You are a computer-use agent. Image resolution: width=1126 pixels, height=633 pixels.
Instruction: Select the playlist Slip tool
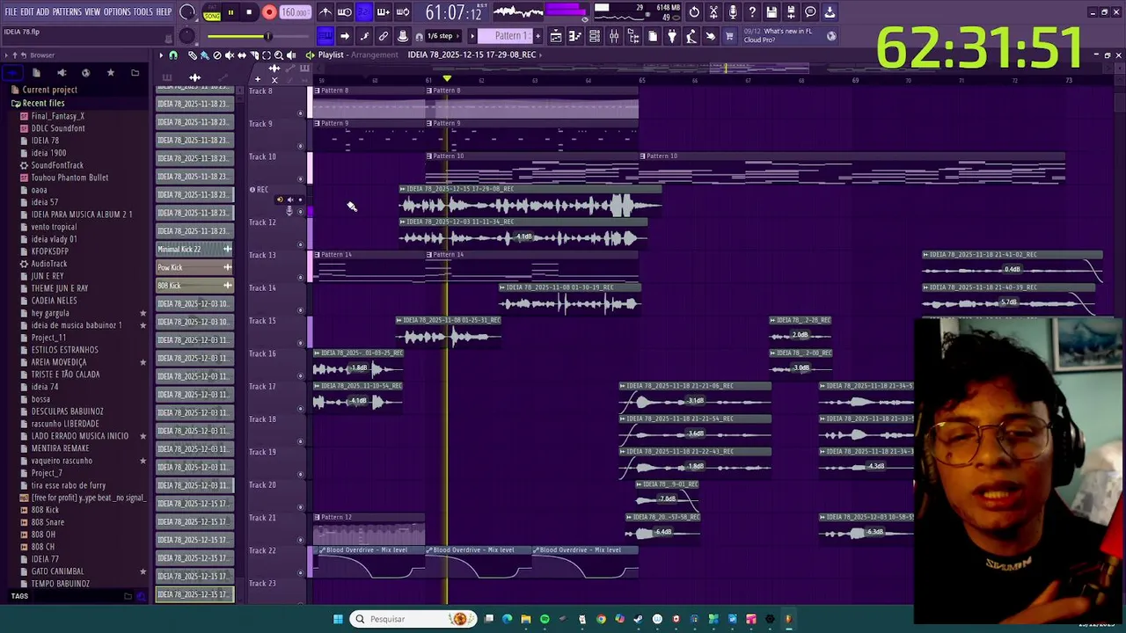(x=242, y=55)
